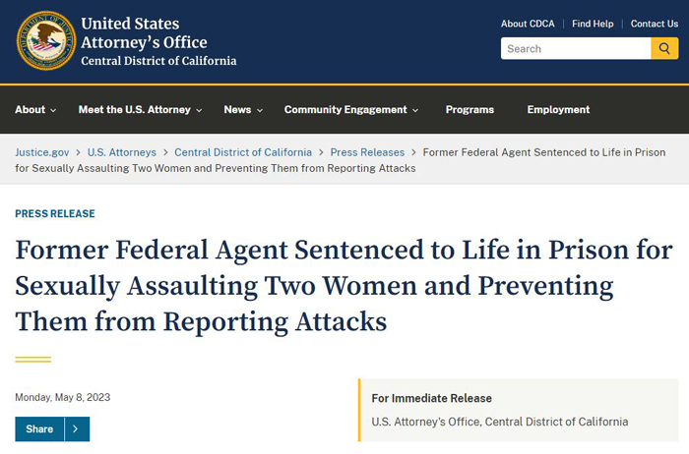
Task: Click the press release headline text
Action: click(x=344, y=285)
